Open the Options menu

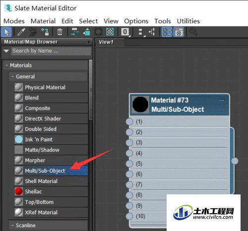[x=136, y=21]
